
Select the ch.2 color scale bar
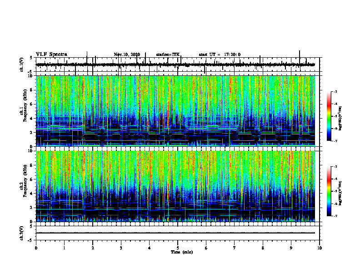click(329, 191)
